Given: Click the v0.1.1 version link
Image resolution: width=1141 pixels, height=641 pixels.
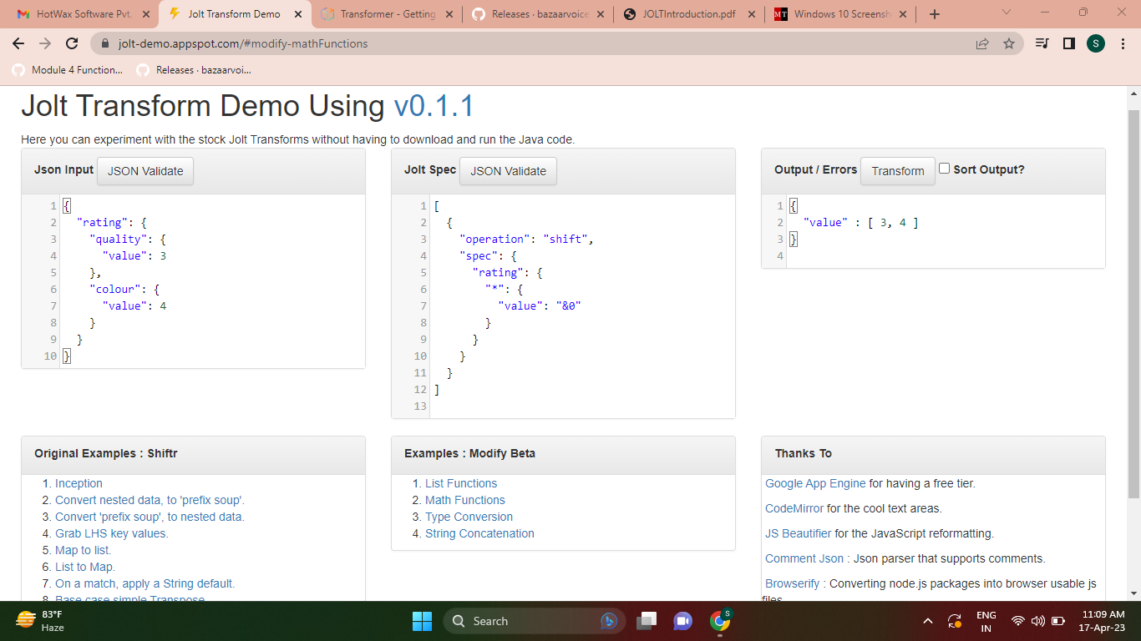Looking at the screenshot, I should pos(434,106).
